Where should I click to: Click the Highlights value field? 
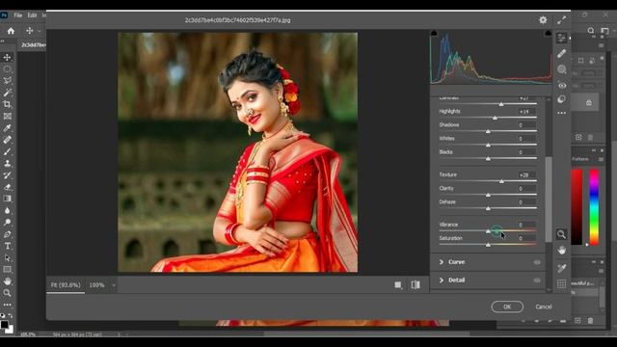pyautogui.click(x=525, y=112)
